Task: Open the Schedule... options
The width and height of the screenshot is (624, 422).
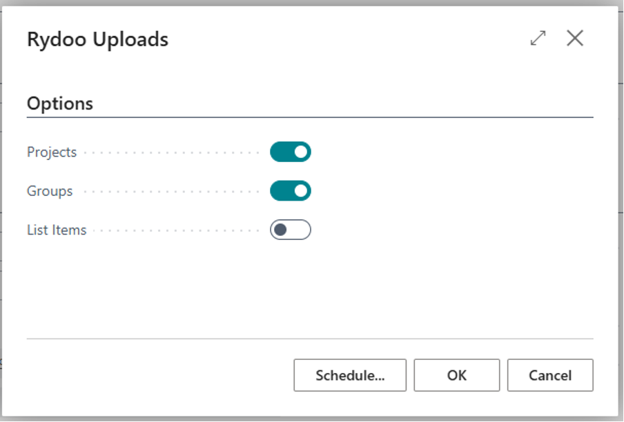Action: [350, 376]
